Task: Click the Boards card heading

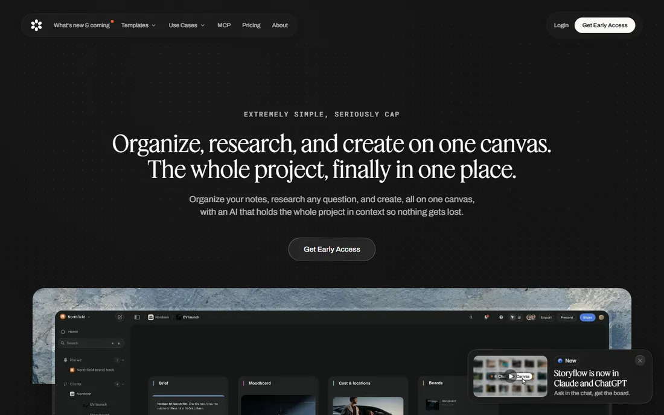Action: pyautogui.click(x=436, y=383)
